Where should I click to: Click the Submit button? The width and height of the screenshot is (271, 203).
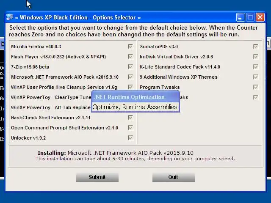click(97, 177)
